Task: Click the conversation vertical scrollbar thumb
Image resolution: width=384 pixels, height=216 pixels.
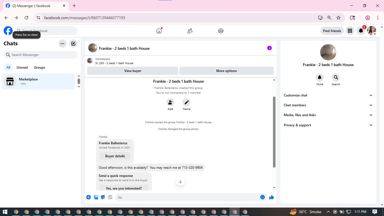Action: [x=274, y=132]
